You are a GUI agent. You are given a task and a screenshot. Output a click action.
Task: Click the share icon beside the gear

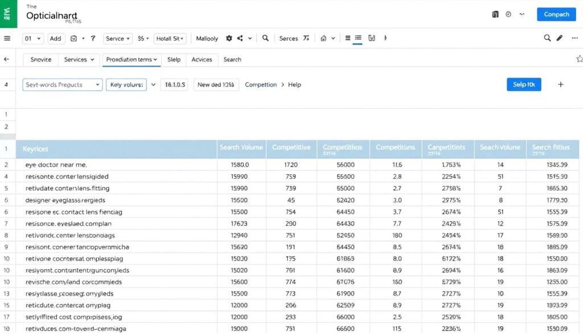tap(240, 38)
